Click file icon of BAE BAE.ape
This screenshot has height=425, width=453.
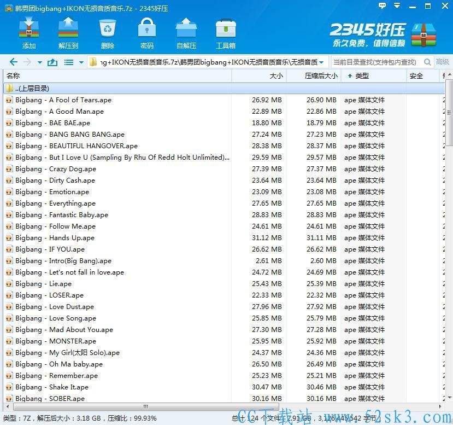[9, 123]
